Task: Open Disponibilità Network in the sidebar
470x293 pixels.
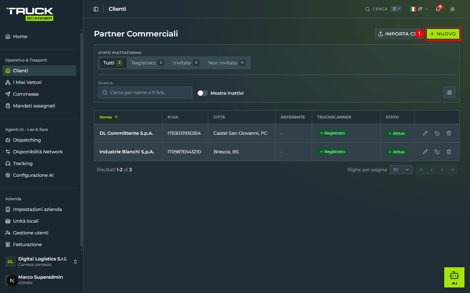Action: click(x=39, y=152)
